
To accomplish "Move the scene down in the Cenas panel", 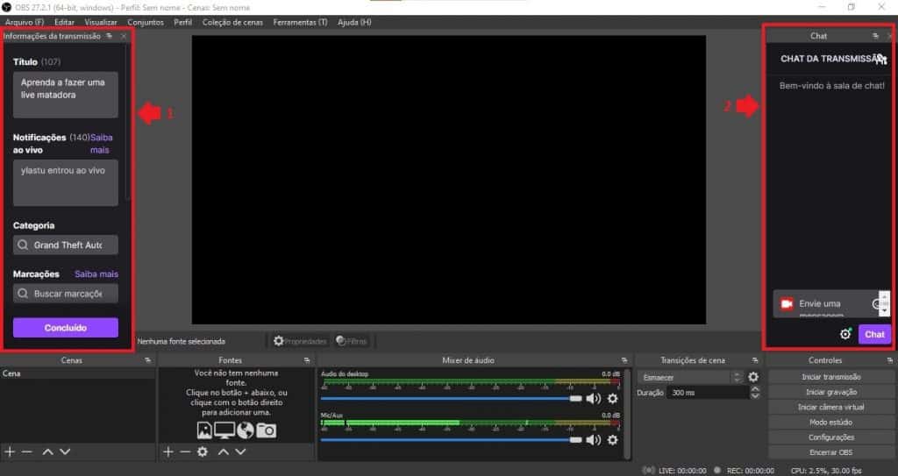I will [65, 452].
